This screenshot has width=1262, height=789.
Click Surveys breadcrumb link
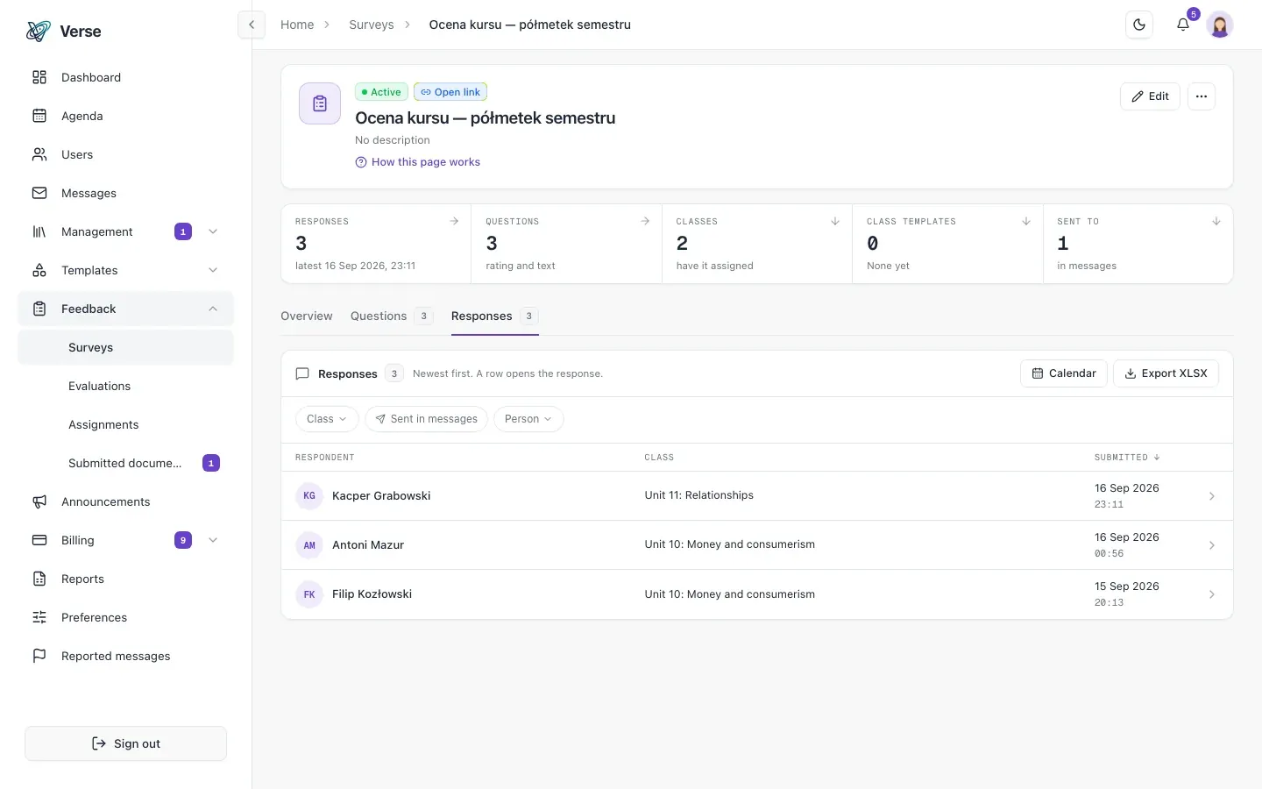[372, 25]
